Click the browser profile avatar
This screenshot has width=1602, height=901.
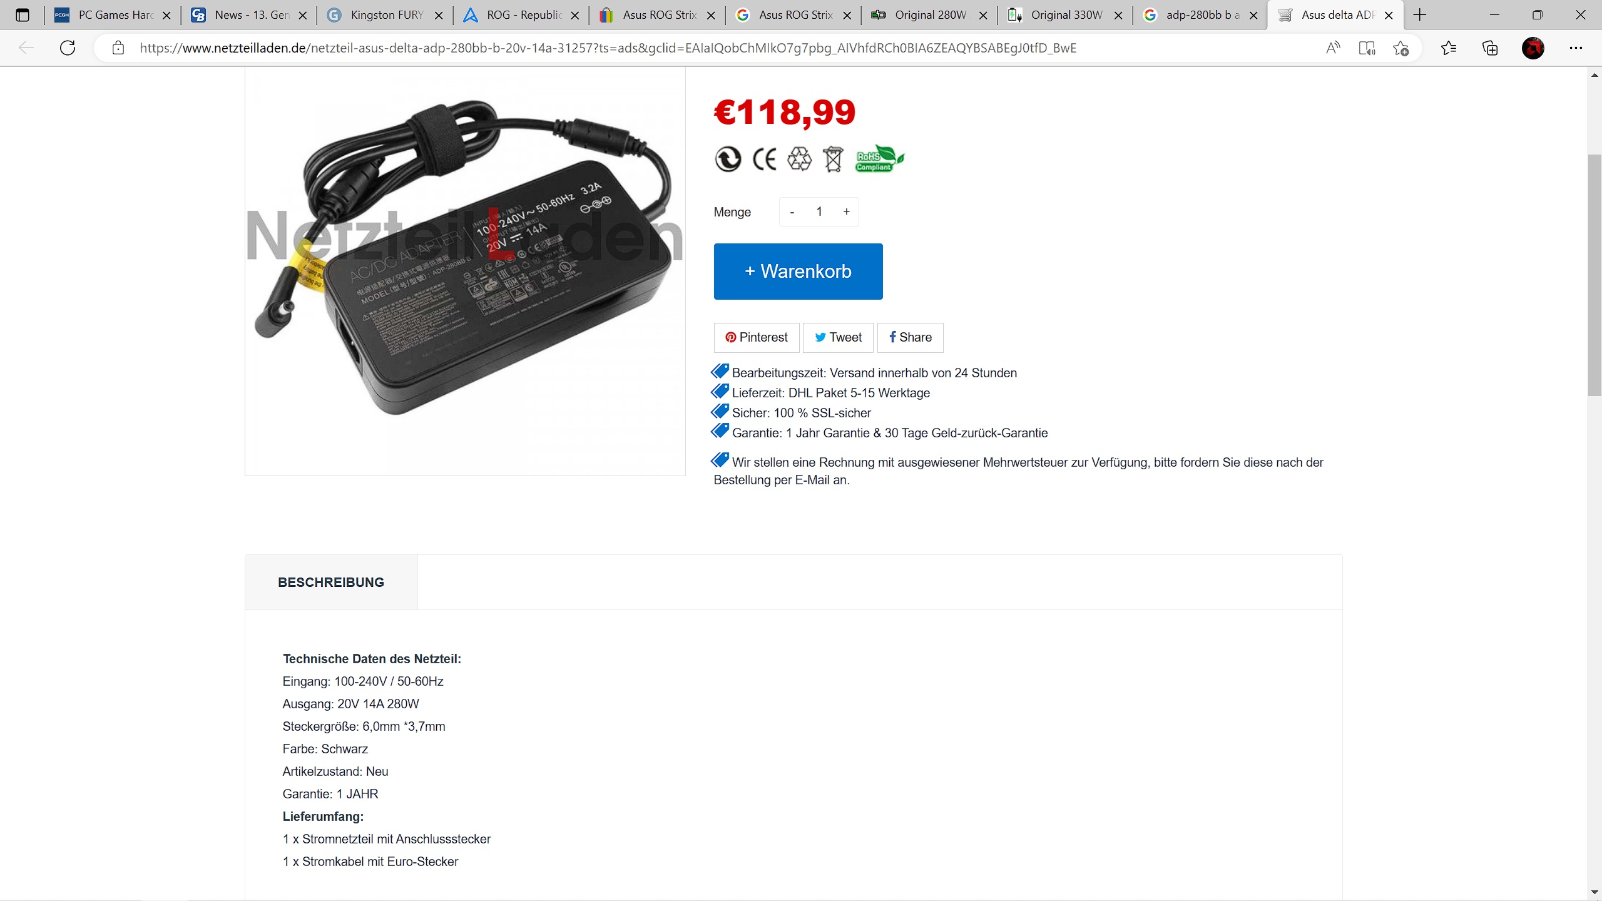pyautogui.click(x=1533, y=48)
